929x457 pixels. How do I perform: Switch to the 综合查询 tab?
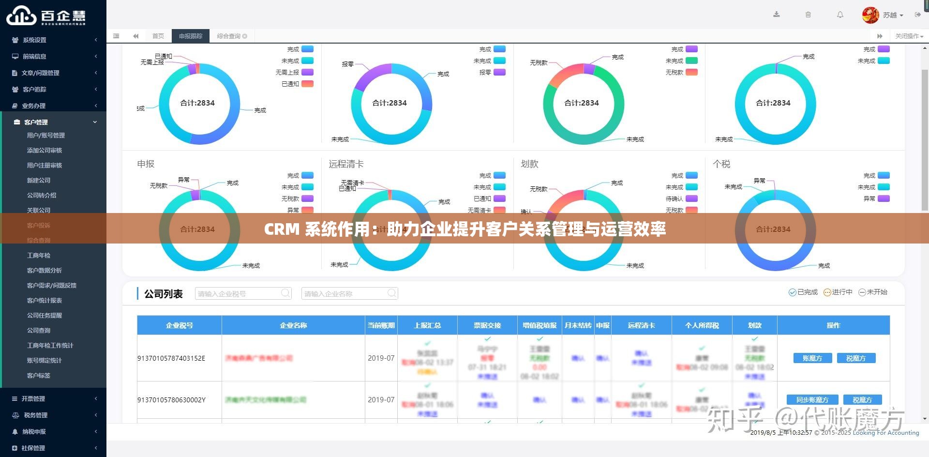click(228, 35)
